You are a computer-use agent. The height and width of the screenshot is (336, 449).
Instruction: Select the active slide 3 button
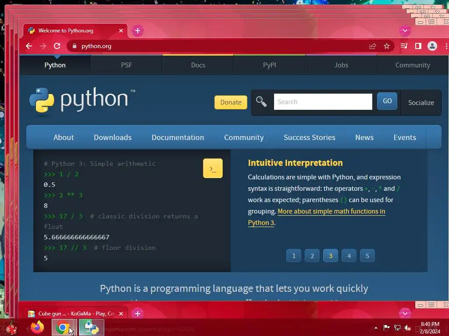(331, 255)
